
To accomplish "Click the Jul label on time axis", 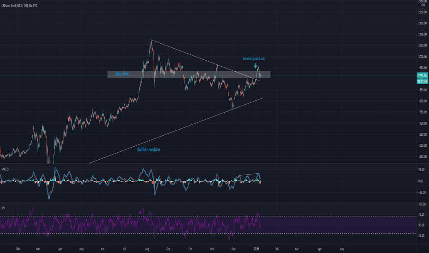I will coord(124,249).
